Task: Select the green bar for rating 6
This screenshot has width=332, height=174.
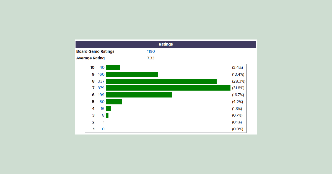Action: pos(139,95)
